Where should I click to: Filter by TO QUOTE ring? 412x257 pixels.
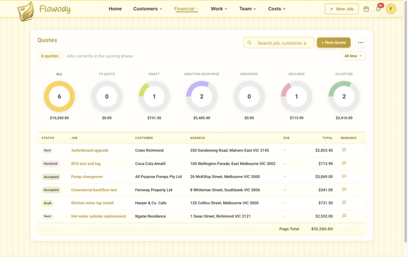[x=107, y=97]
